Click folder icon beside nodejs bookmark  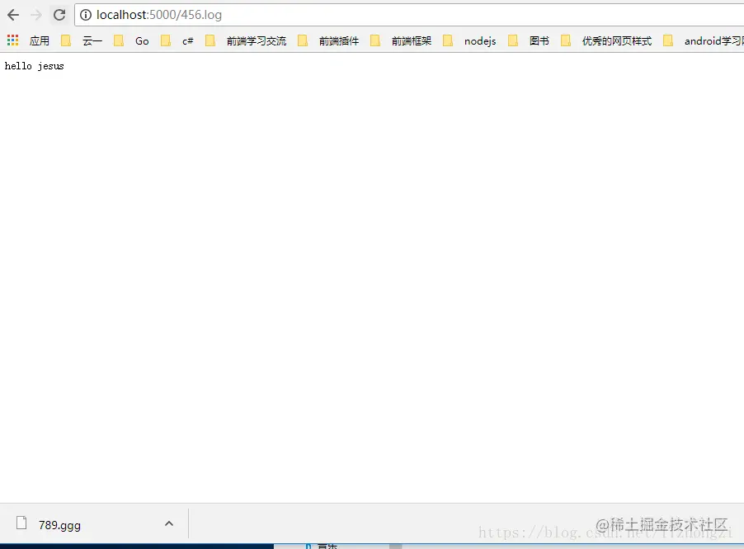click(x=448, y=40)
